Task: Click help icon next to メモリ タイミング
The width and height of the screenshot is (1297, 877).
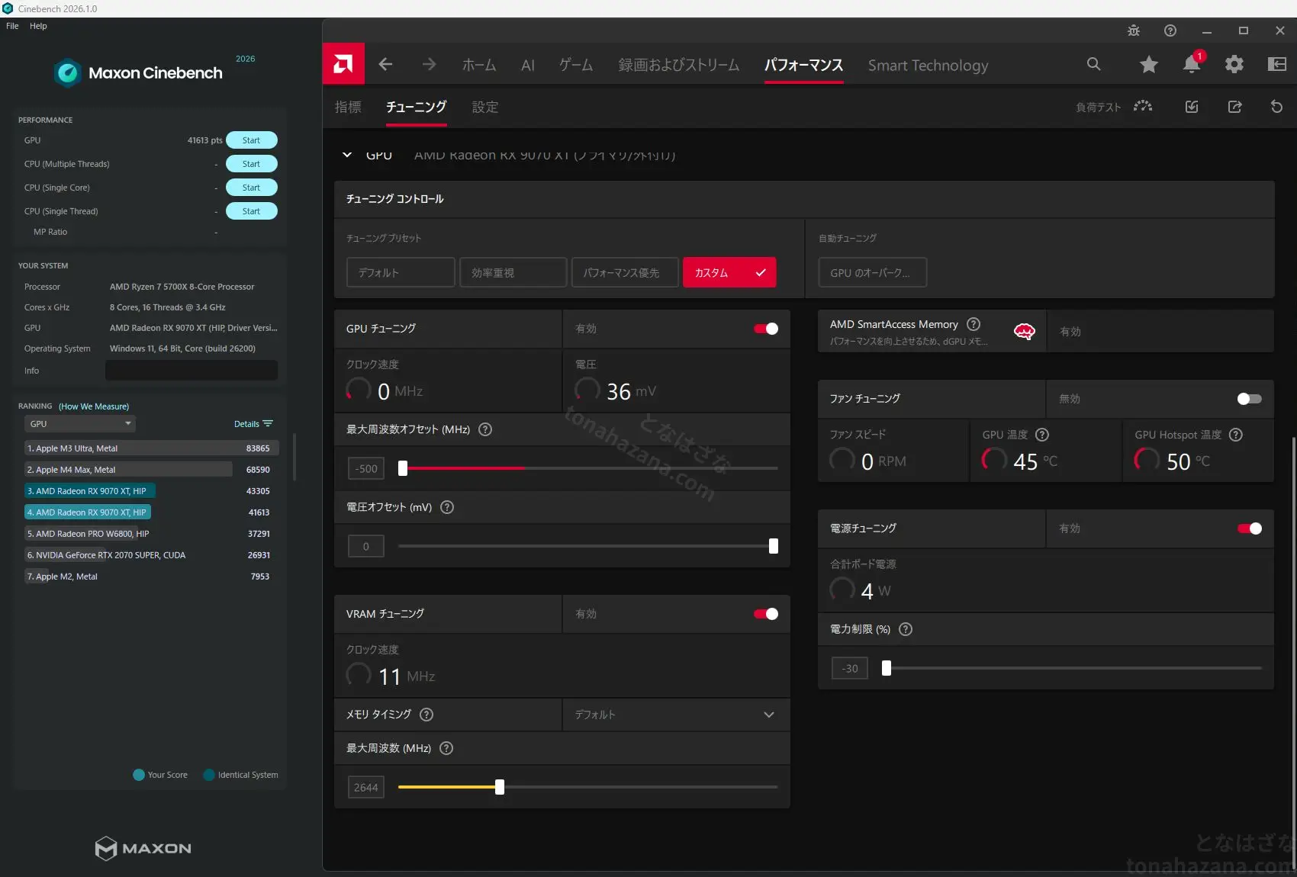Action: point(426,715)
